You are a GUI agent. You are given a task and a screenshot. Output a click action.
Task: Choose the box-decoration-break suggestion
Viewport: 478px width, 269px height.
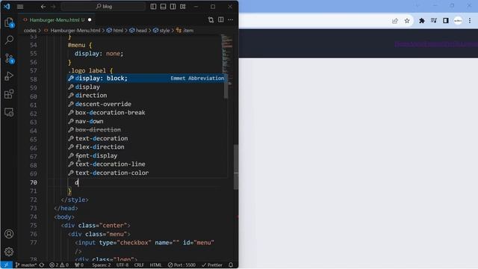(146, 113)
